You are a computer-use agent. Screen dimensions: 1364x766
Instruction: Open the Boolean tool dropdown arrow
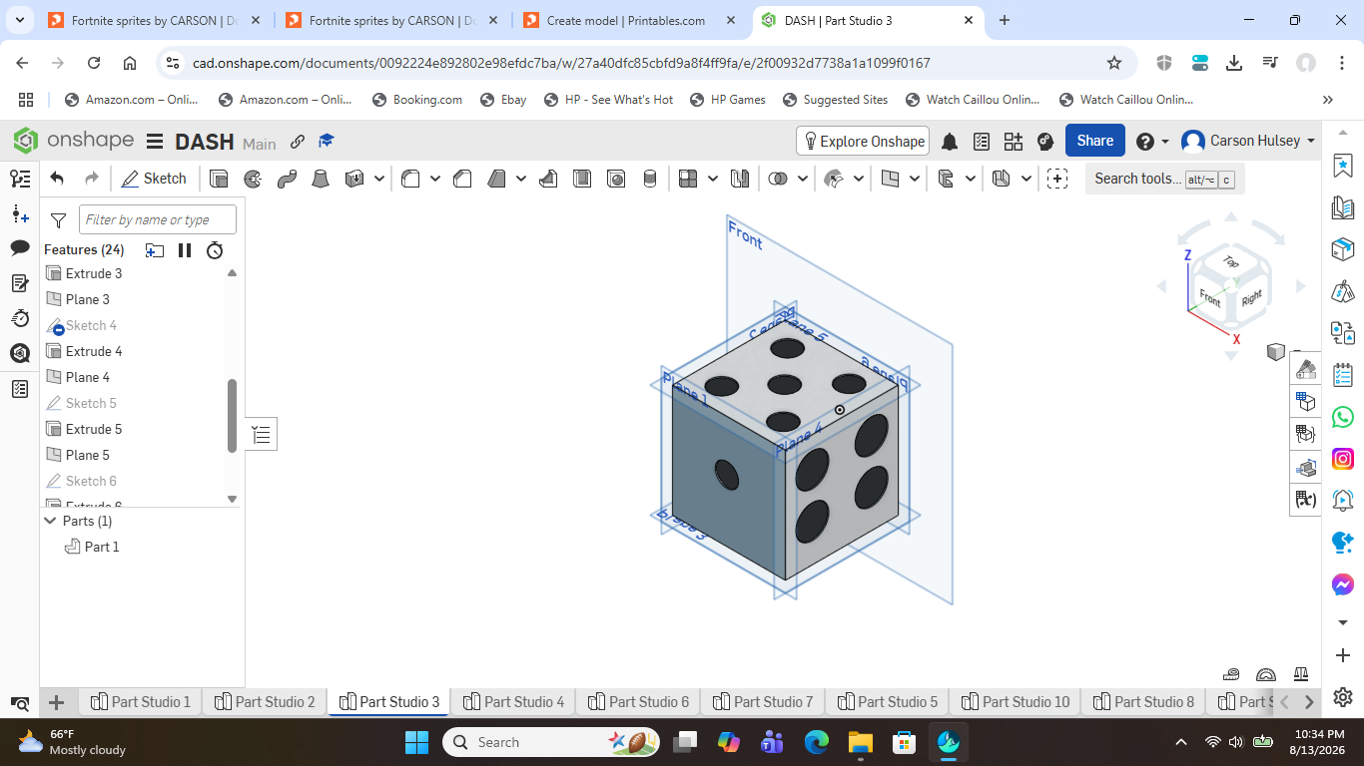pos(803,179)
